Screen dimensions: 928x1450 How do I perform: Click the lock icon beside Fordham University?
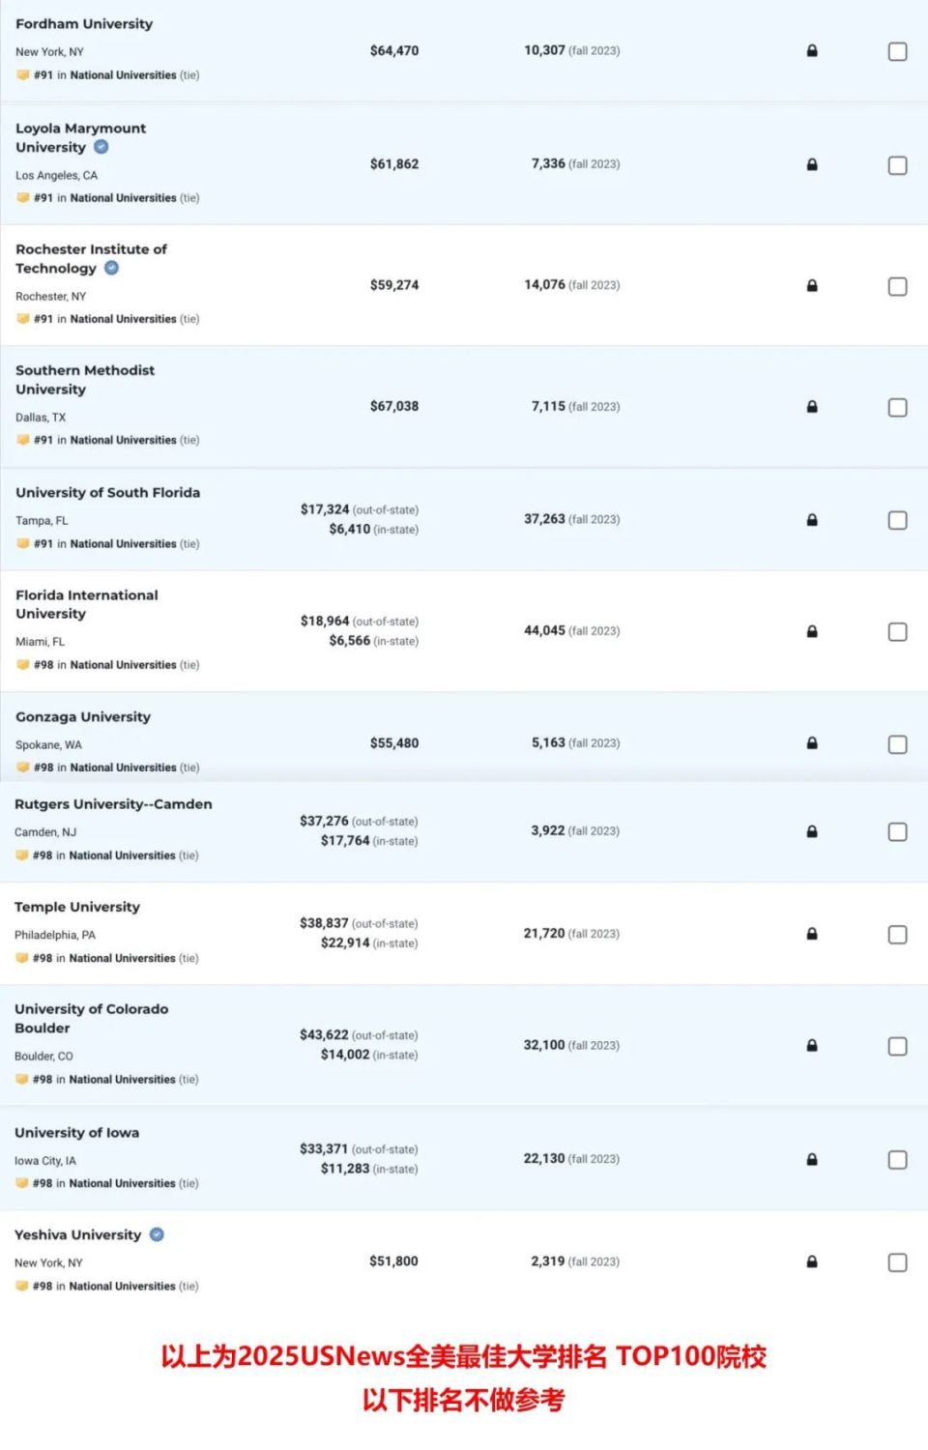pyautogui.click(x=813, y=51)
